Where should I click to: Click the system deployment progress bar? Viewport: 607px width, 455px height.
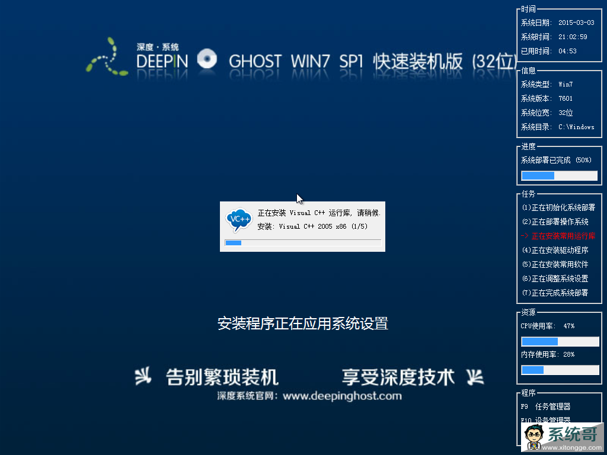point(559,175)
